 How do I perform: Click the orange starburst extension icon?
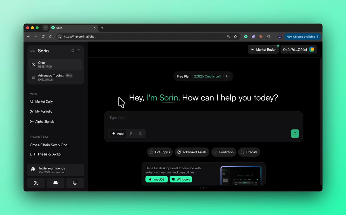pyautogui.click(x=261, y=37)
